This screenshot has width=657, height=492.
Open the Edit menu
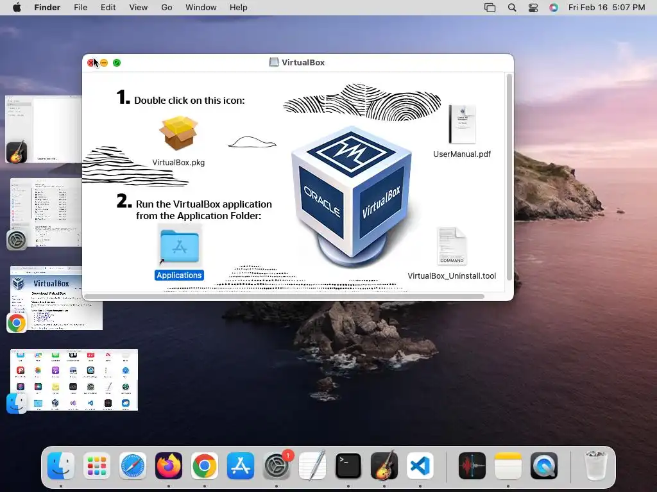[108, 8]
